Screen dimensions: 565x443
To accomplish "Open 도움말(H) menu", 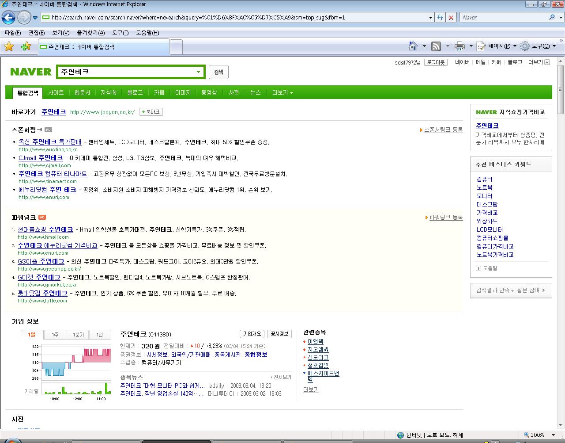I will [147, 33].
